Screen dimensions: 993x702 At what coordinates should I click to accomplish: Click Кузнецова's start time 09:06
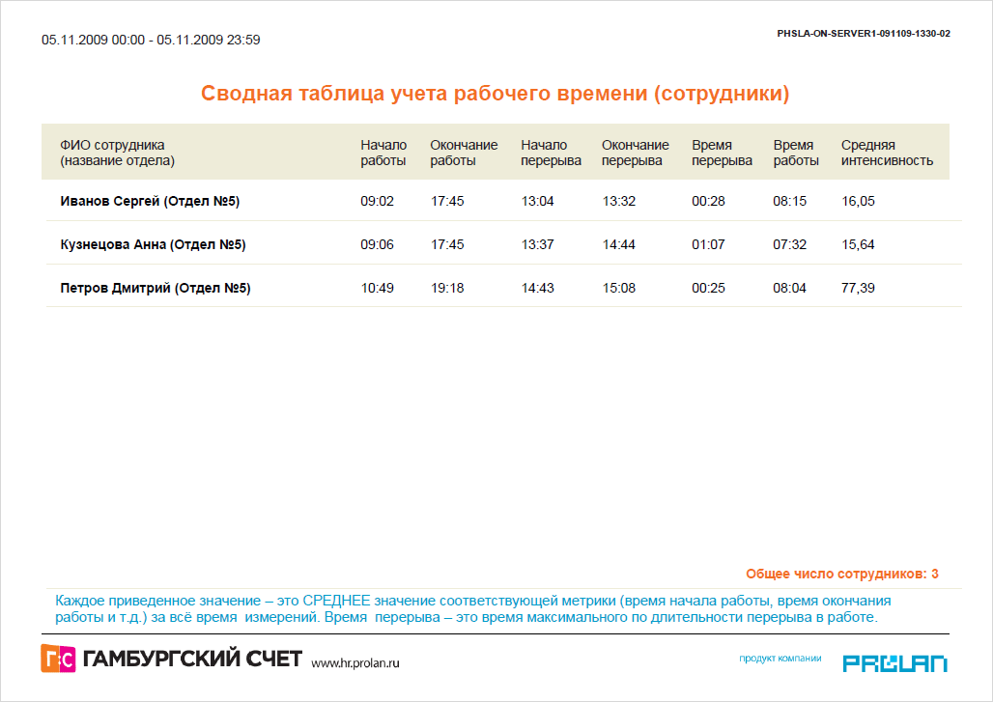coord(378,244)
